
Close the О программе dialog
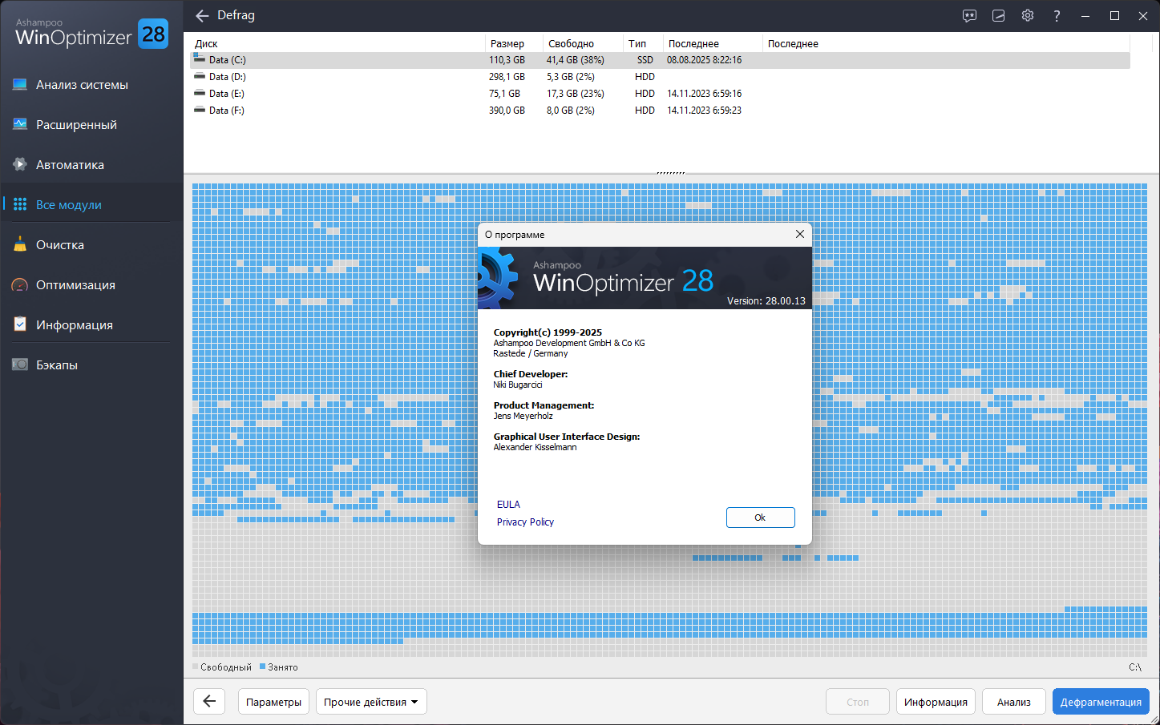click(799, 234)
